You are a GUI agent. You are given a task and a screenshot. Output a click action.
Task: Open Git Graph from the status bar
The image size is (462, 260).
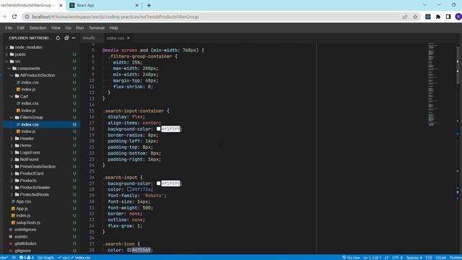45,258
